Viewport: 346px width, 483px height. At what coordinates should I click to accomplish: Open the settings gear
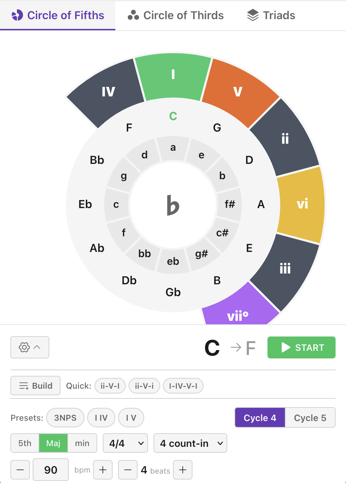[24, 347]
